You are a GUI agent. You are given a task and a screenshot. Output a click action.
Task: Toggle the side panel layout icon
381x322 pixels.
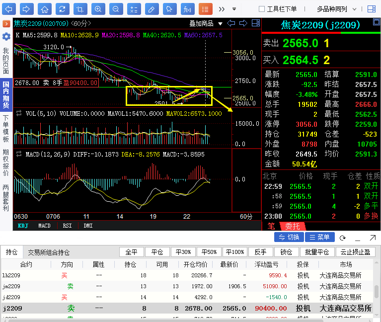click(371, 9)
